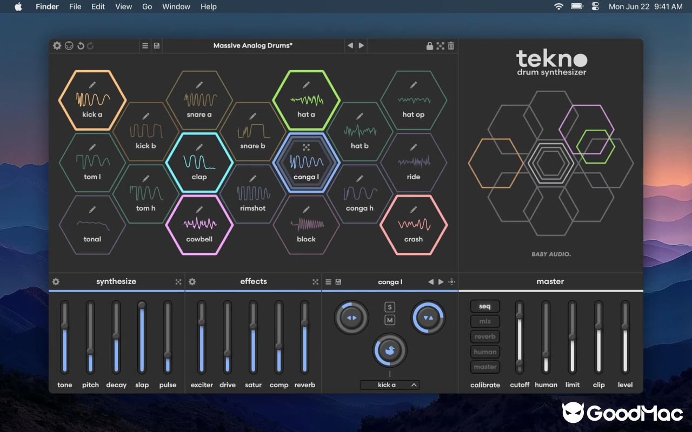Load the next kit preset arrow
692x432 pixels.
click(x=361, y=46)
